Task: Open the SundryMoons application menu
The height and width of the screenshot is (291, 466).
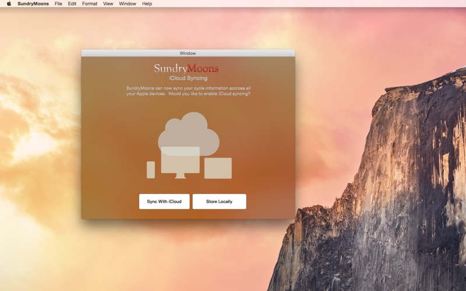Action: click(x=33, y=3)
